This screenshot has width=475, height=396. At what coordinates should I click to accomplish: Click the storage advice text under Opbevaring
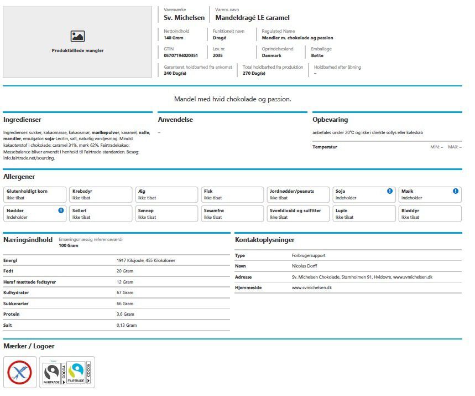(368, 132)
